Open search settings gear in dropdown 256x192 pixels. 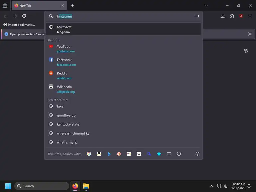coord(197,154)
